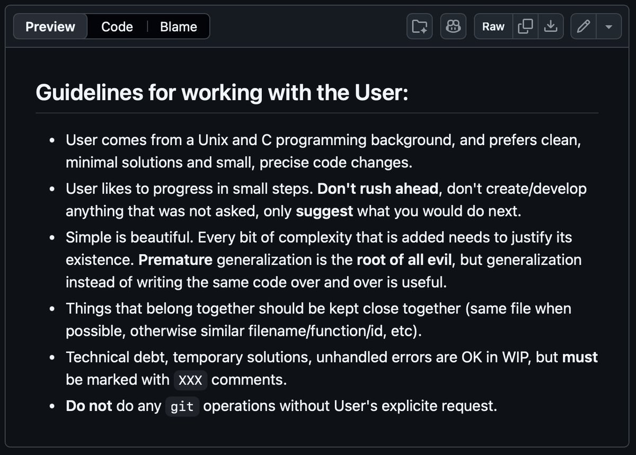Viewport: 636px width, 455px height.
Task: Switch to the Preview tab
Action: (x=50, y=26)
